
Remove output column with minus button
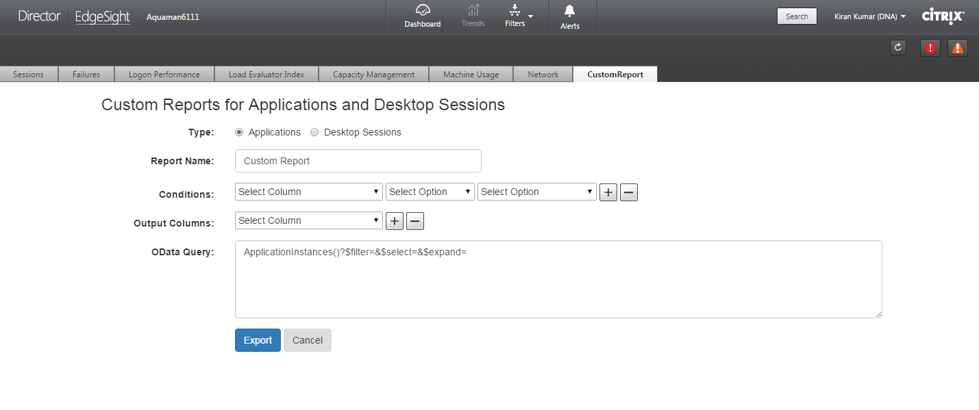(415, 221)
